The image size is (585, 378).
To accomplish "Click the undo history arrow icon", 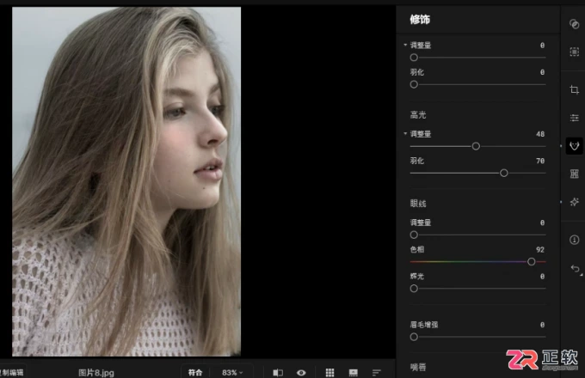I will point(576,269).
